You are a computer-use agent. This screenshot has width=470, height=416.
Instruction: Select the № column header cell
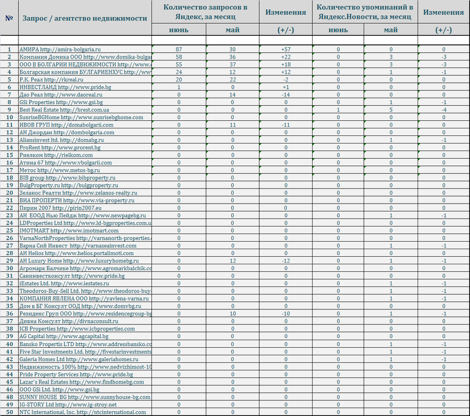coord(9,18)
